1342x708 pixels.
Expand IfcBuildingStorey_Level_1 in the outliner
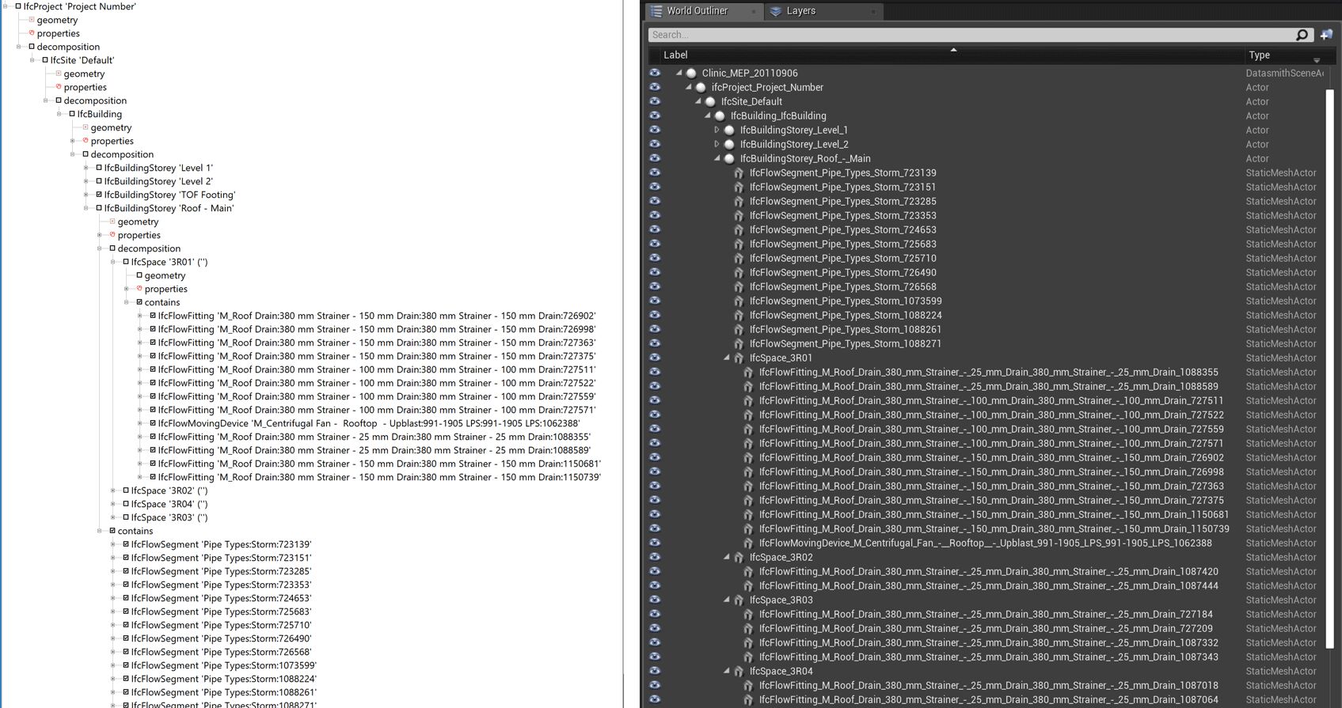click(x=717, y=131)
